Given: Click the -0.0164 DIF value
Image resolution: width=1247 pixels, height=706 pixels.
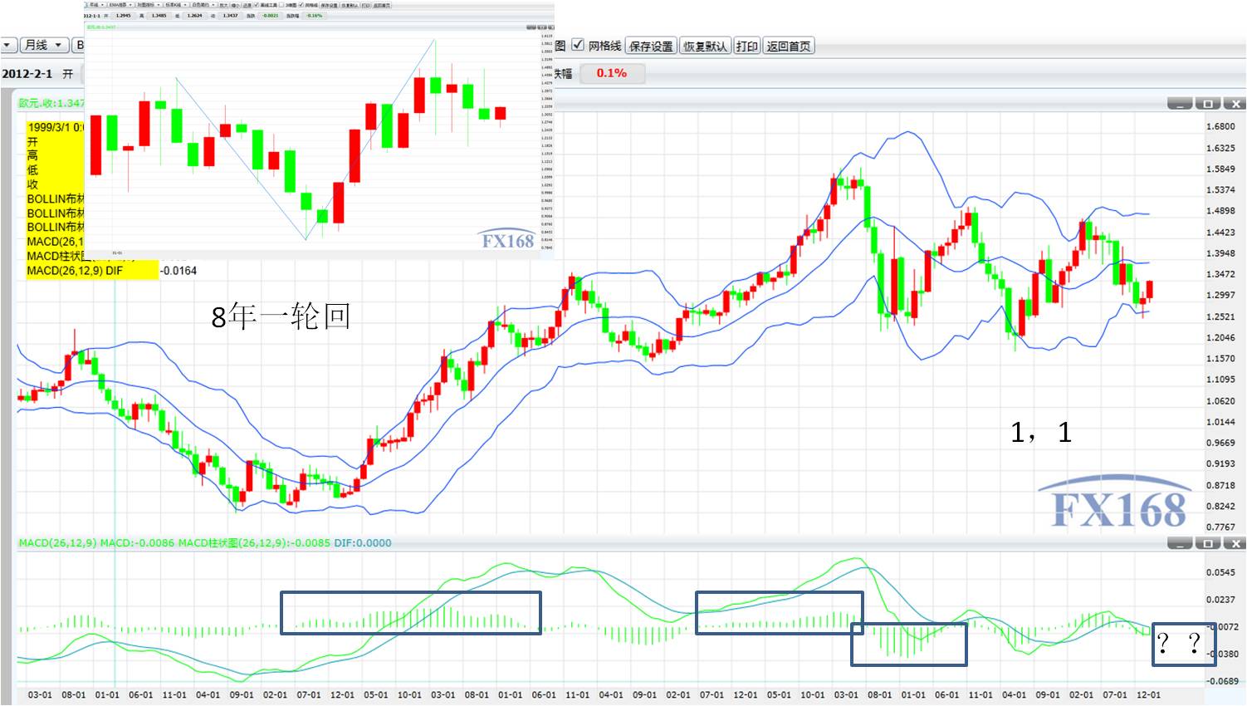Looking at the screenshot, I should tap(178, 271).
